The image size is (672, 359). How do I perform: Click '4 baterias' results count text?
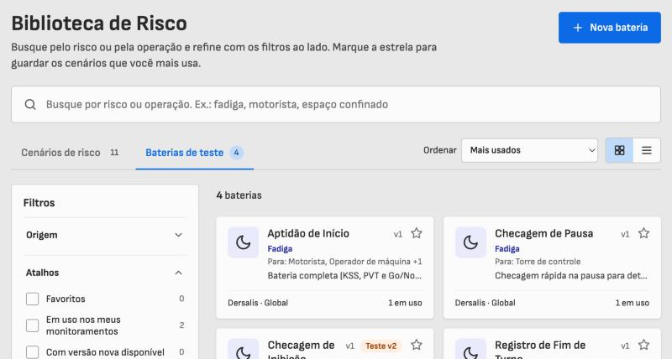pos(239,195)
